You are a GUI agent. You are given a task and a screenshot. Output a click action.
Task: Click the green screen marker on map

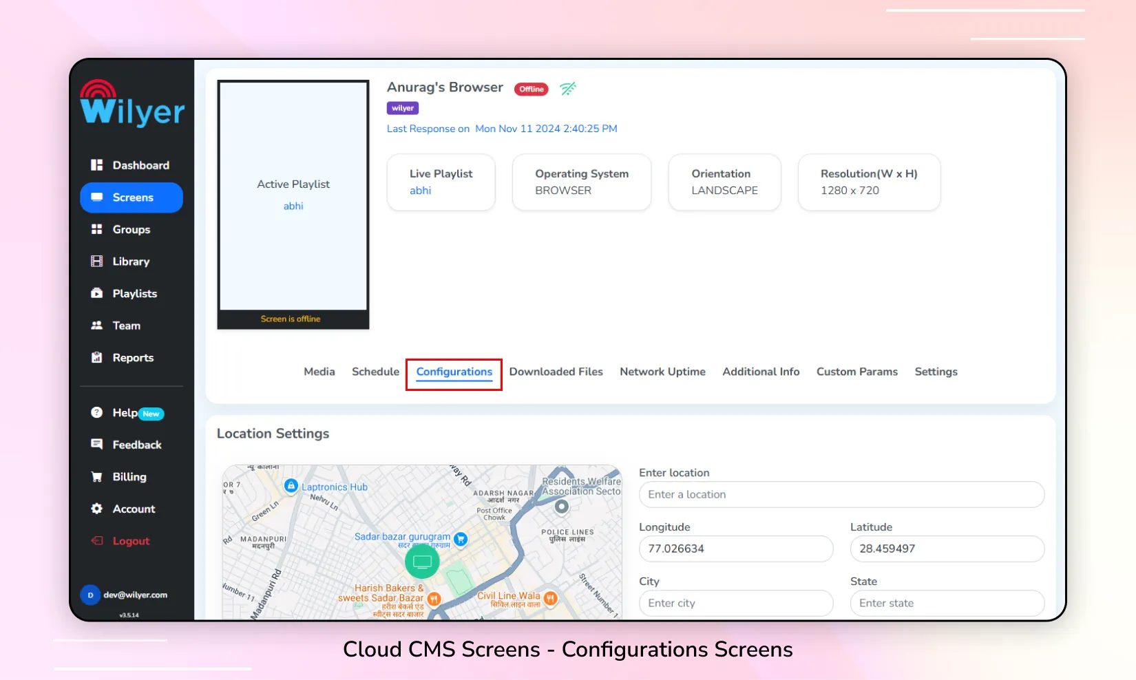(x=422, y=562)
